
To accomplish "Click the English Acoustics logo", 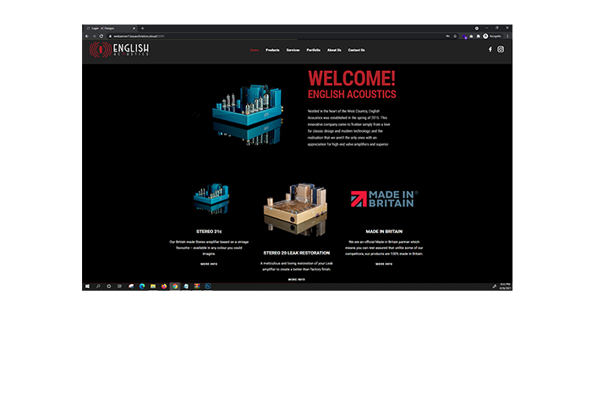I will [119, 51].
